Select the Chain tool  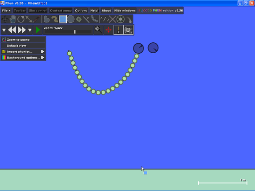click(x=95, y=19)
